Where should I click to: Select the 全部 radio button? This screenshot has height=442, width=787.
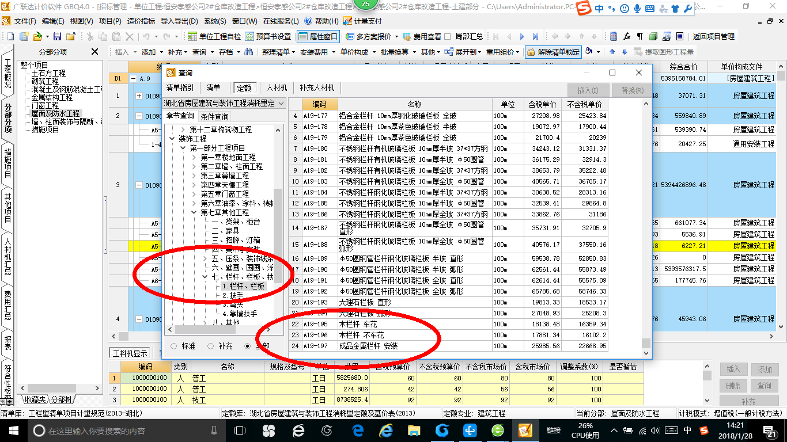(x=247, y=346)
